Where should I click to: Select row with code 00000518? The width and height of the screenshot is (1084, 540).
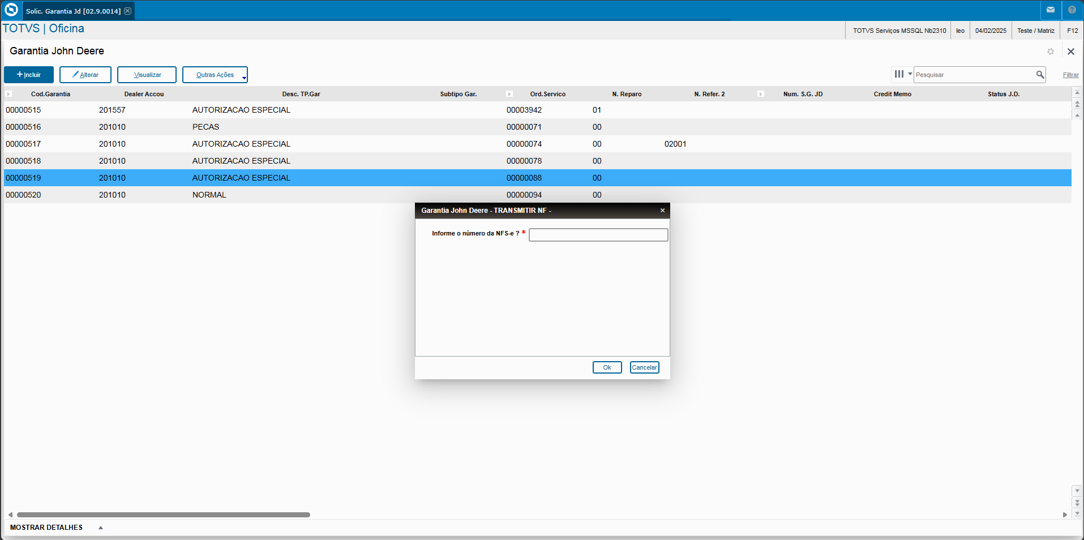[x=538, y=161]
